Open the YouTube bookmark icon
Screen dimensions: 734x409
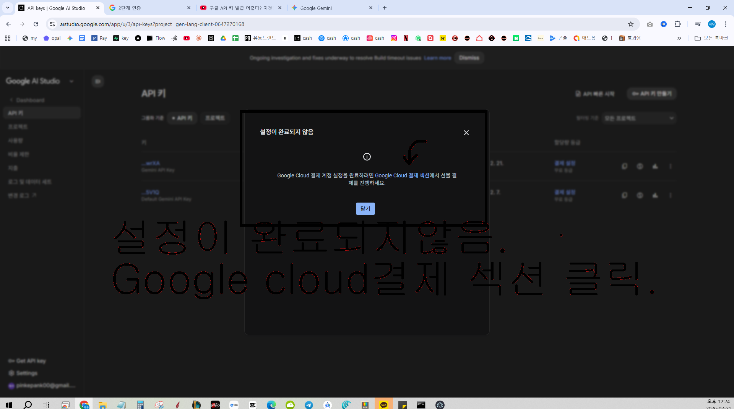187,38
